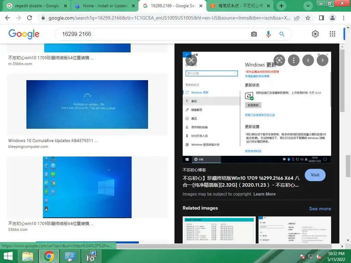Open the Action Center flag tray icon
The width and height of the screenshot is (351, 263).
[302, 256]
